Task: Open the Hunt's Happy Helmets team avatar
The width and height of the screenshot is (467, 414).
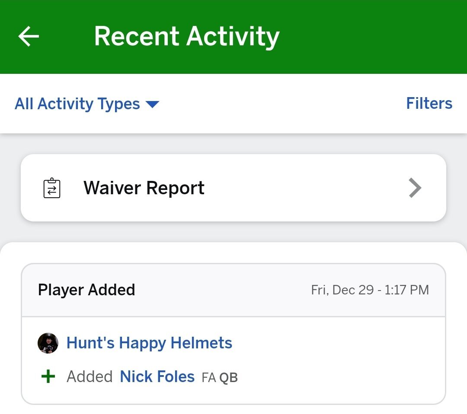Action: tap(48, 343)
